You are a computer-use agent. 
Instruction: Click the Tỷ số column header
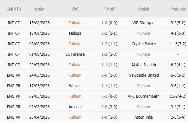click(110, 9)
